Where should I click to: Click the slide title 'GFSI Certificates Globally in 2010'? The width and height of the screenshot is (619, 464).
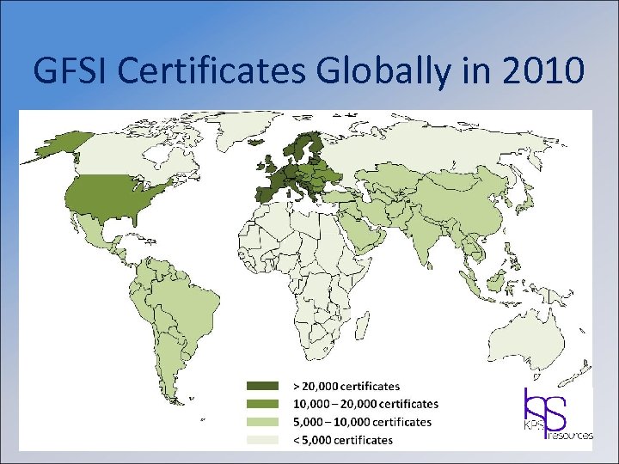point(309,70)
